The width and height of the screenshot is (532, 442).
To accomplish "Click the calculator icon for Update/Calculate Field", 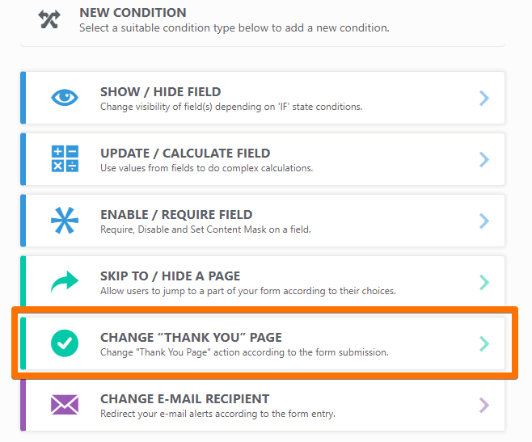I will (x=65, y=159).
